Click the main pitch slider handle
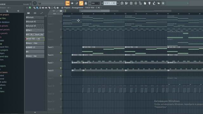This screenshot has width=203, height=114. coord(40,3)
